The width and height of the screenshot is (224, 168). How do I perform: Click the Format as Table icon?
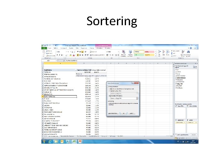click(x=130, y=52)
